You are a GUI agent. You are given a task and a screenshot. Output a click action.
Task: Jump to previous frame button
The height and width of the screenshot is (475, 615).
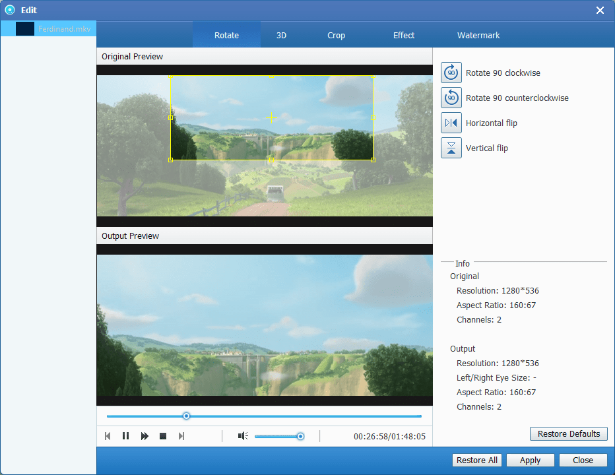click(x=108, y=436)
